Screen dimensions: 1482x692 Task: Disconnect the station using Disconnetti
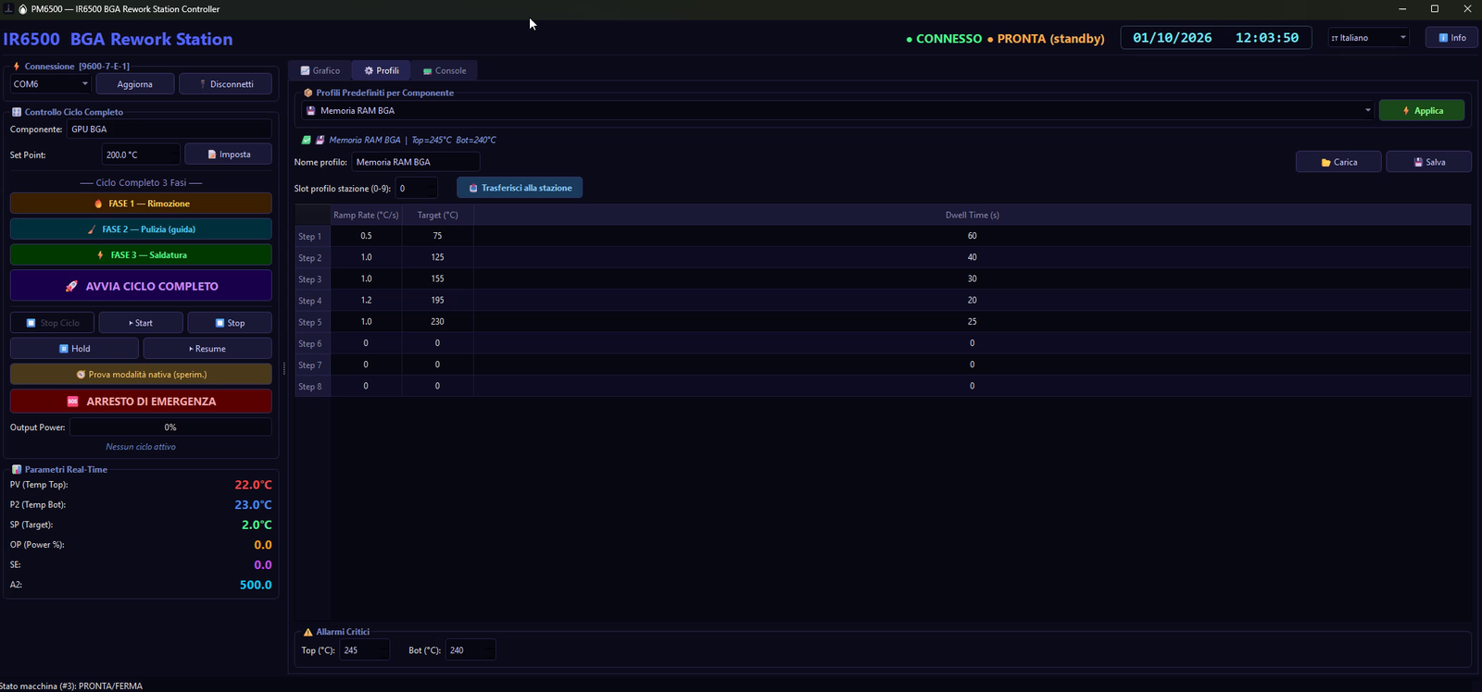[226, 84]
